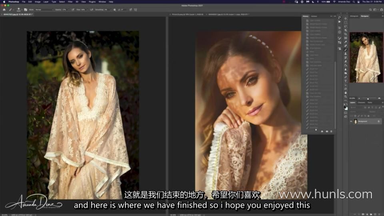
Task: Select the Zoom tool
Action: click(346, 96)
